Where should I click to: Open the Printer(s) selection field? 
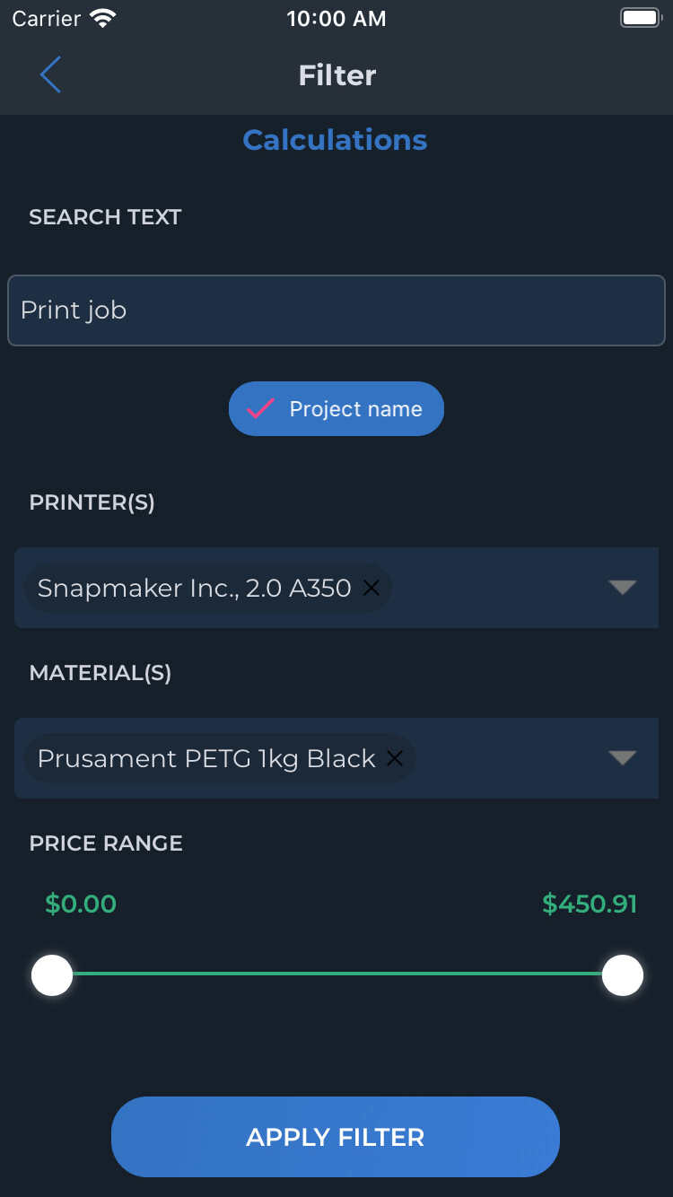(x=336, y=588)
